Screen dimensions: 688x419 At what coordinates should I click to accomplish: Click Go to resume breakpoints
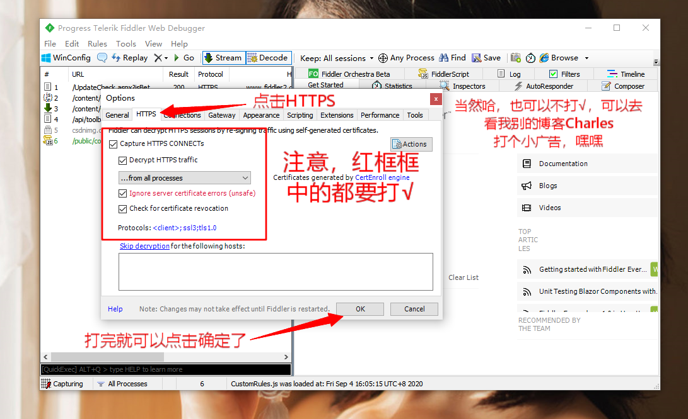pyautogui.click(x=184, y=58)
